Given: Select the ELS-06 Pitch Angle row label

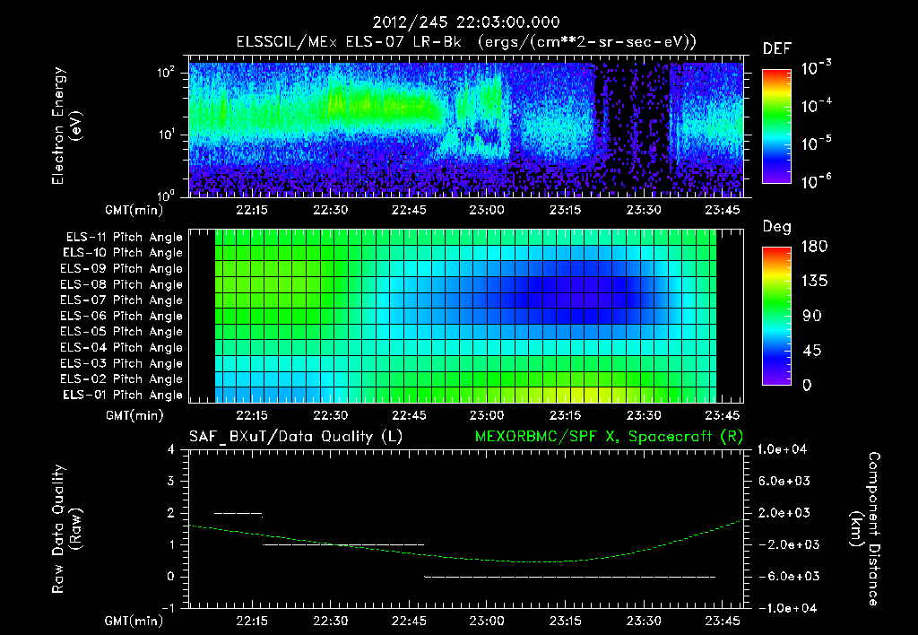Looking at the screenshot, I should pyautogui.click(x=122, y=316).
